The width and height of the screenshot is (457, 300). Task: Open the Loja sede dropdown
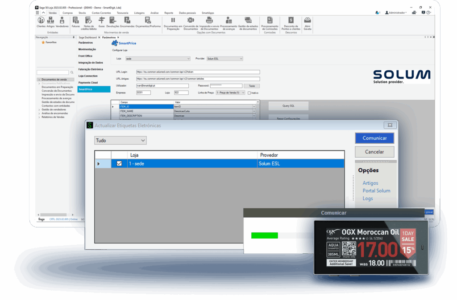158,59
